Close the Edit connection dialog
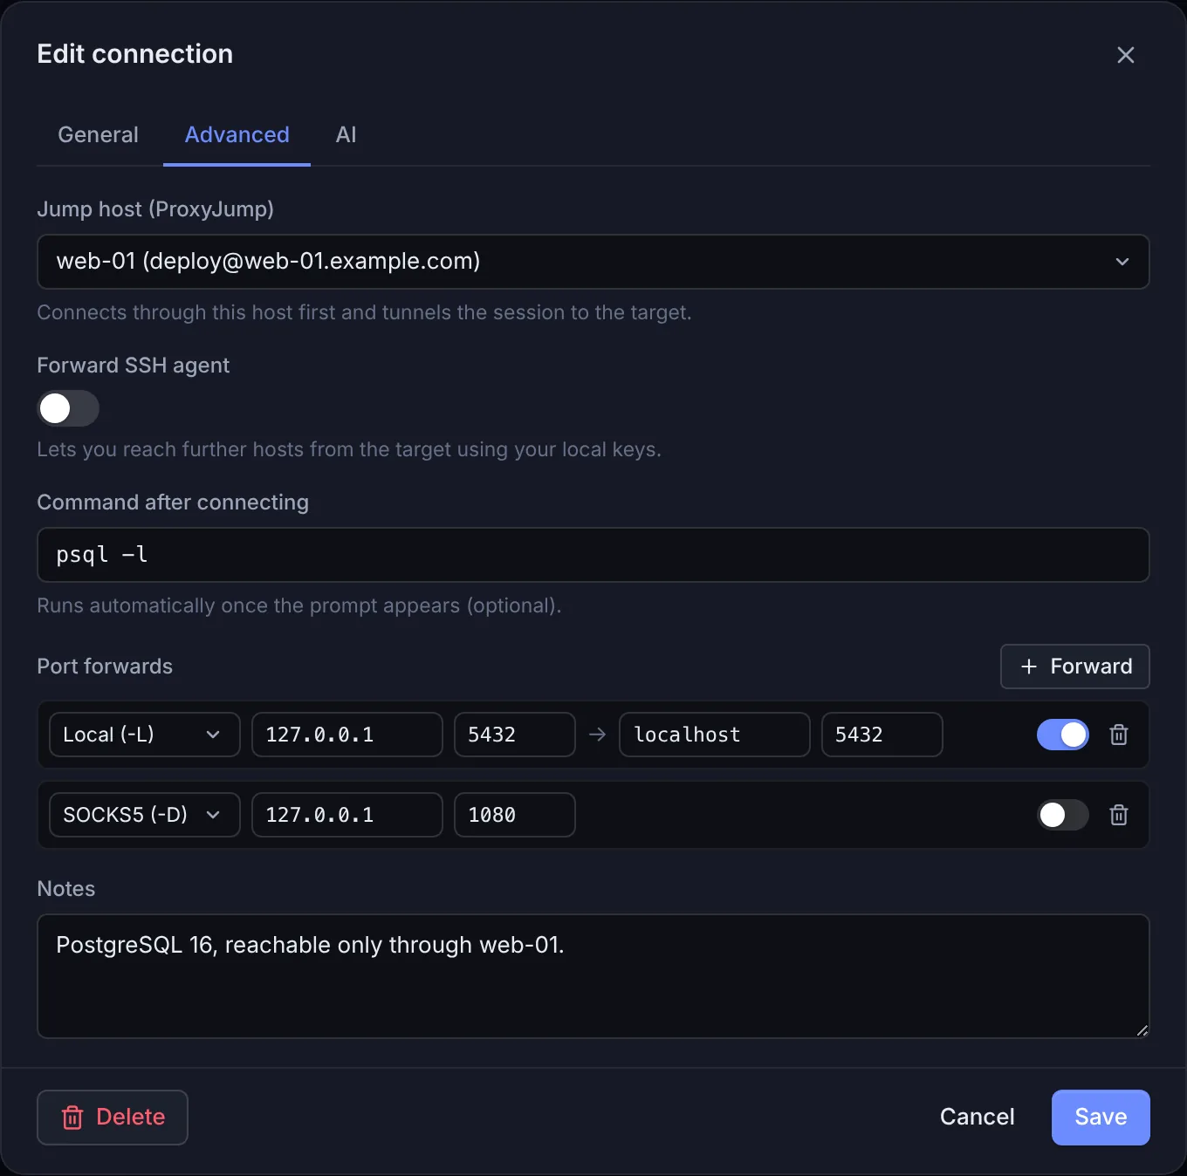Screen dimensions: 1187x1176 (x=1125, y=55)
